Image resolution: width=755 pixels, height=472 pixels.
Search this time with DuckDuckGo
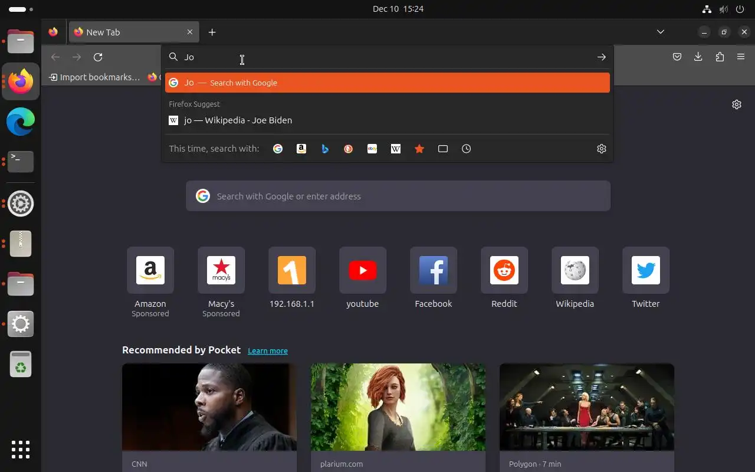click(349, 149)
